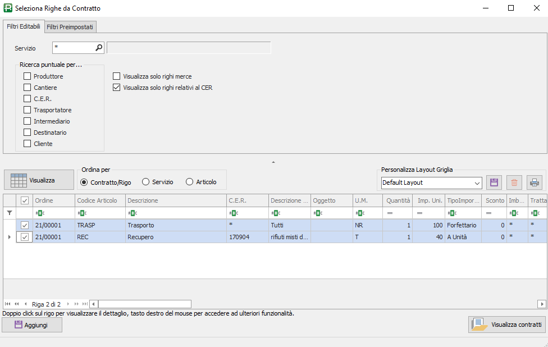The width and height of the screenshot is (548, 347).
Task: Delete layout using the trash icon
Action: (514, 182)
